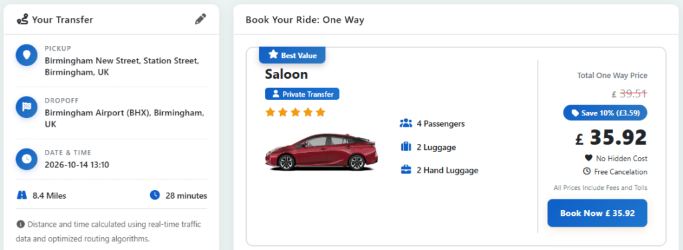Click the Birmingham New Street pickup address
683x250 pixels.
(x=122, y=66)
